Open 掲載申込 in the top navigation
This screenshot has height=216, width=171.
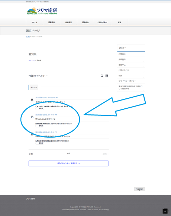click(85, 22)
